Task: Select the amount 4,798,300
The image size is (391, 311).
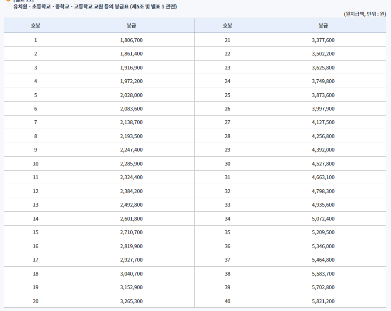Action: (323, 191)
